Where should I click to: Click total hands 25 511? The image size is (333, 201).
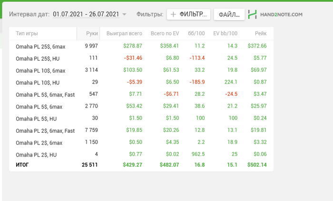[x=89, y=165]
